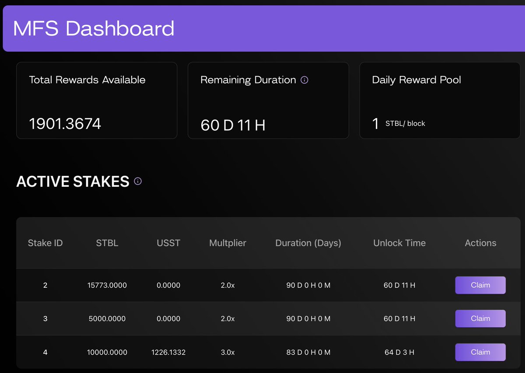This screenshot has width=525, height=373.
Task: Select STBL amount 5000.0000
Action: point(107,319)
